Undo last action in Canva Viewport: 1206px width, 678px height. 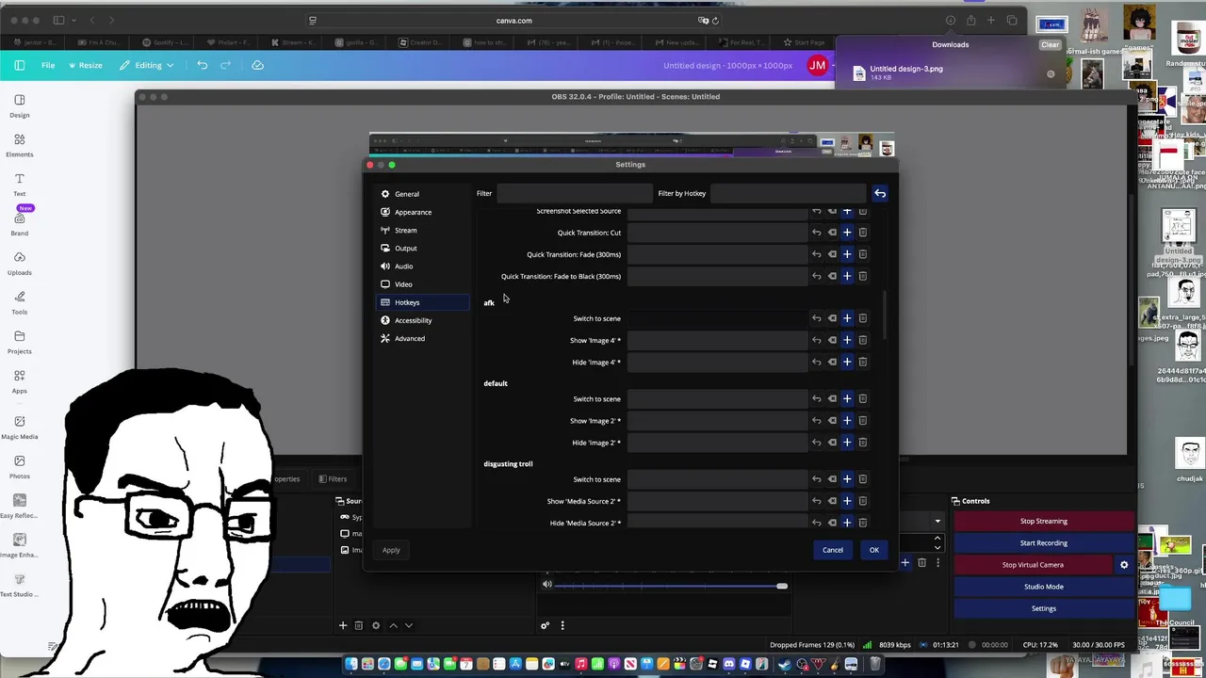(203, 65)
